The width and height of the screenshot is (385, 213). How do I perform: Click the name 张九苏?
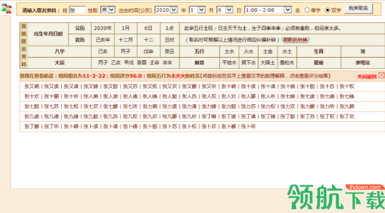[110, 117]
